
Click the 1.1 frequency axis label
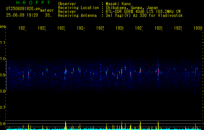[x=3, y=42]
